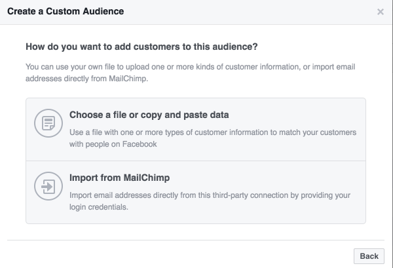Click "with people on Facebook" text line
This screenshot has height=268, width=393.
[113, 144]
